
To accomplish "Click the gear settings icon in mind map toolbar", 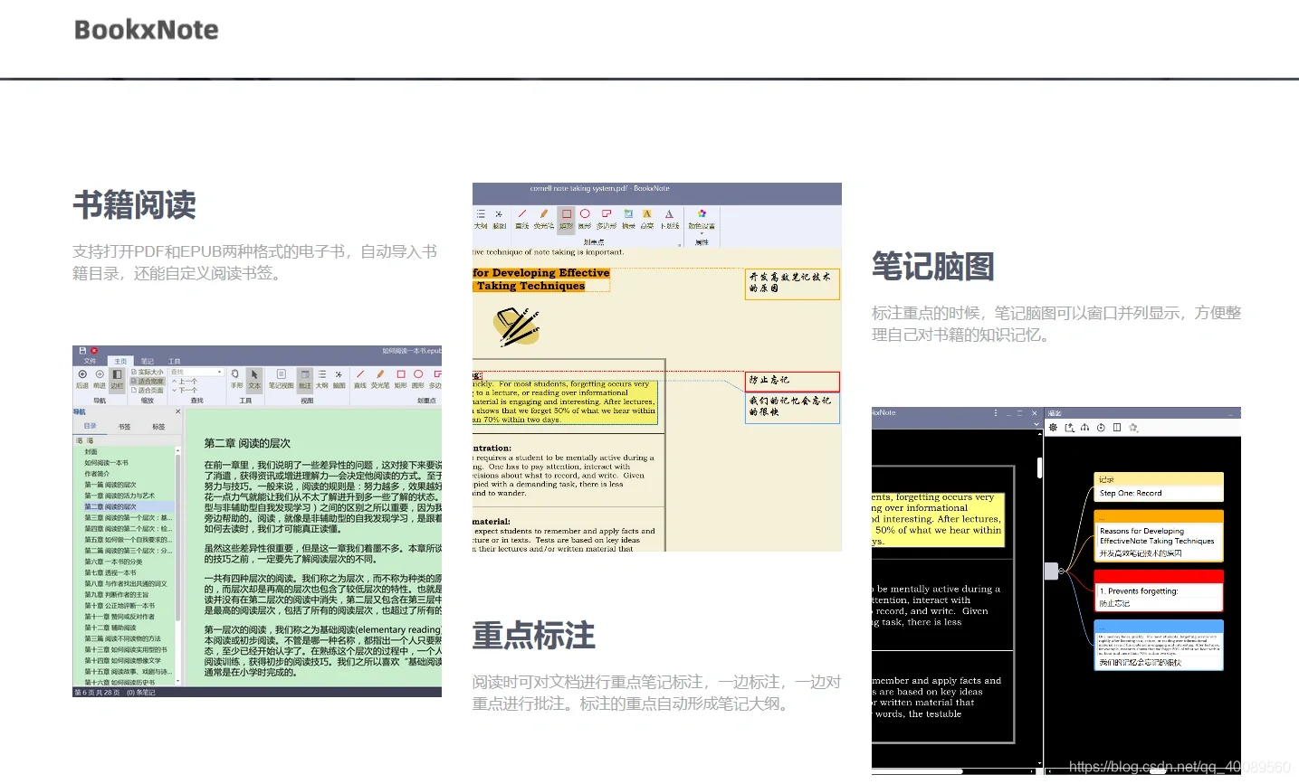I will (1053, 428).
